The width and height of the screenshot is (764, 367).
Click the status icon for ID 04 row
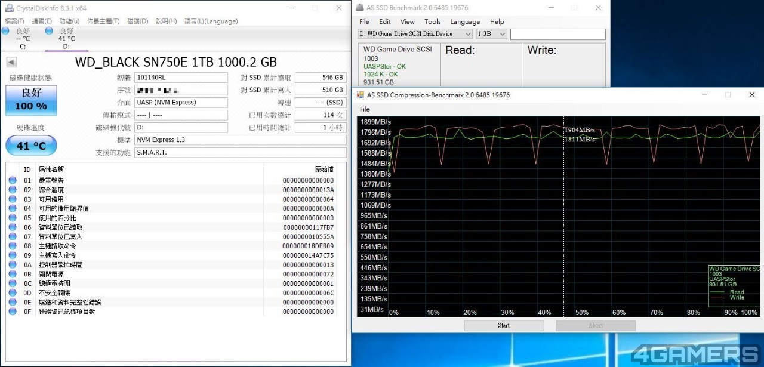pos(13,208)
